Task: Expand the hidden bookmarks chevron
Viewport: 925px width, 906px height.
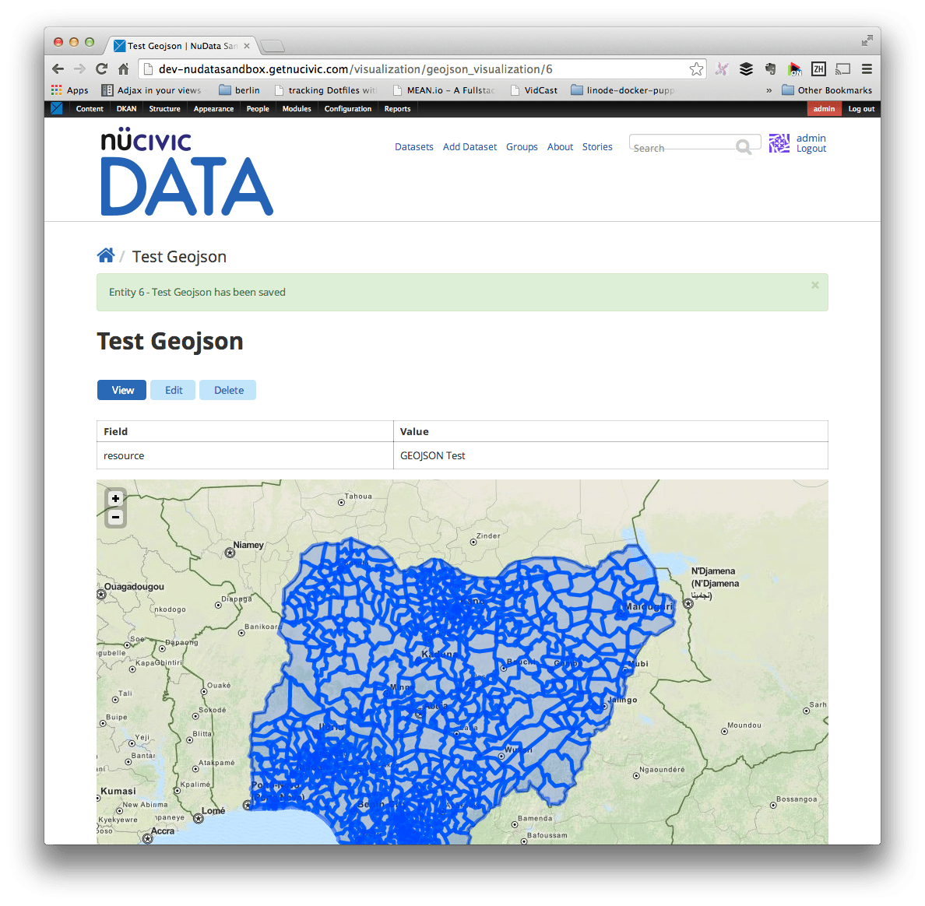Action: click(x=768, y=90)
